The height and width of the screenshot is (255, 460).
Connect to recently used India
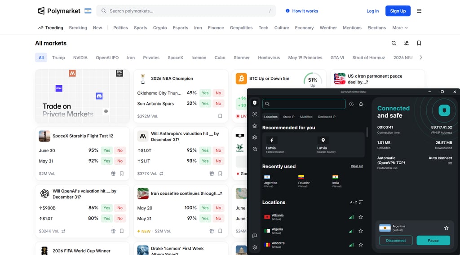click(337, 181)
